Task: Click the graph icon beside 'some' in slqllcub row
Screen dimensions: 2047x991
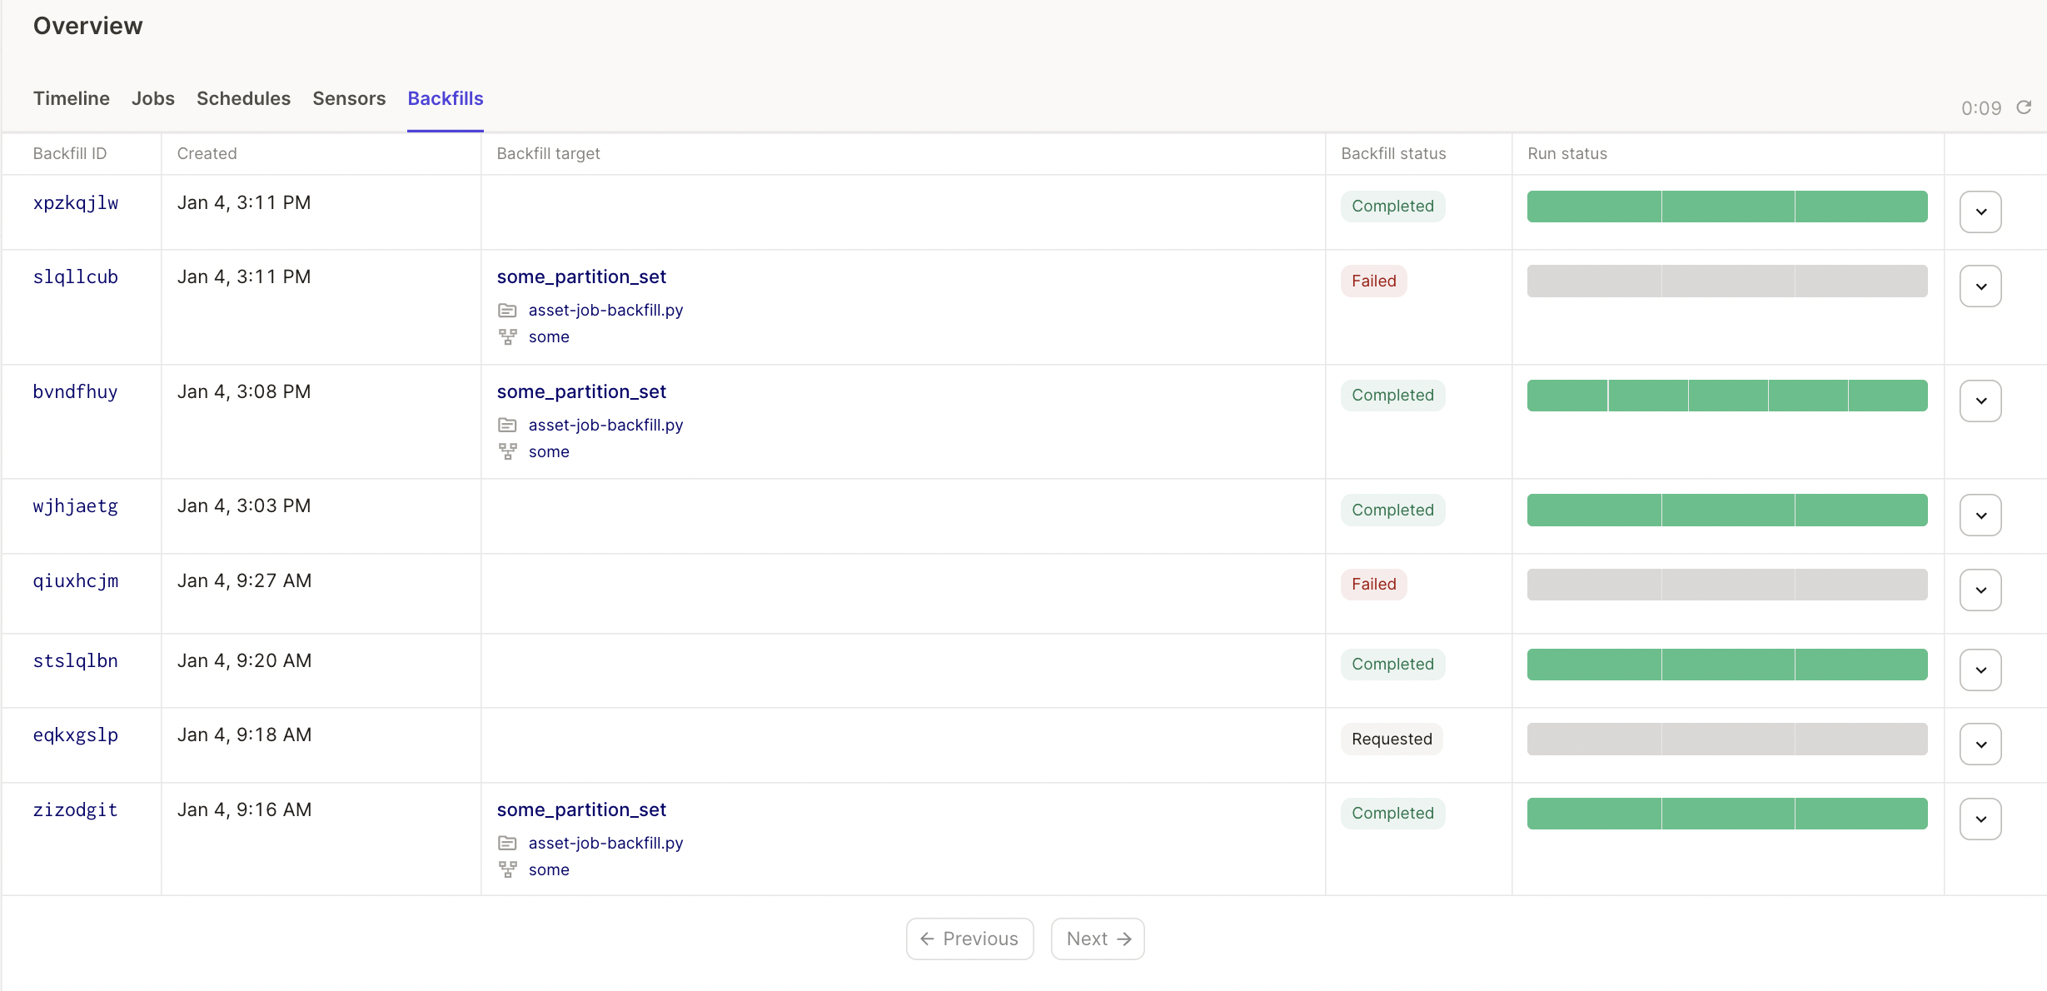Action: click(508, 336)
